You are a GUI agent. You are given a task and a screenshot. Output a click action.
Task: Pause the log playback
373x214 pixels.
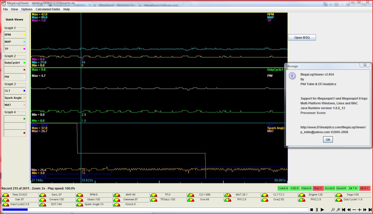pyautogui.click(x=317, y=210)
